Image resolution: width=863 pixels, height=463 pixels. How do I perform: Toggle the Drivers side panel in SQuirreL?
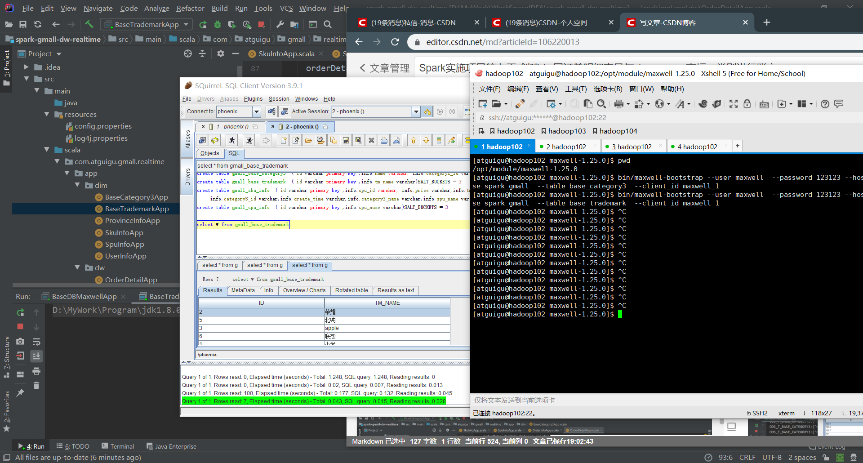click(187, 176)
